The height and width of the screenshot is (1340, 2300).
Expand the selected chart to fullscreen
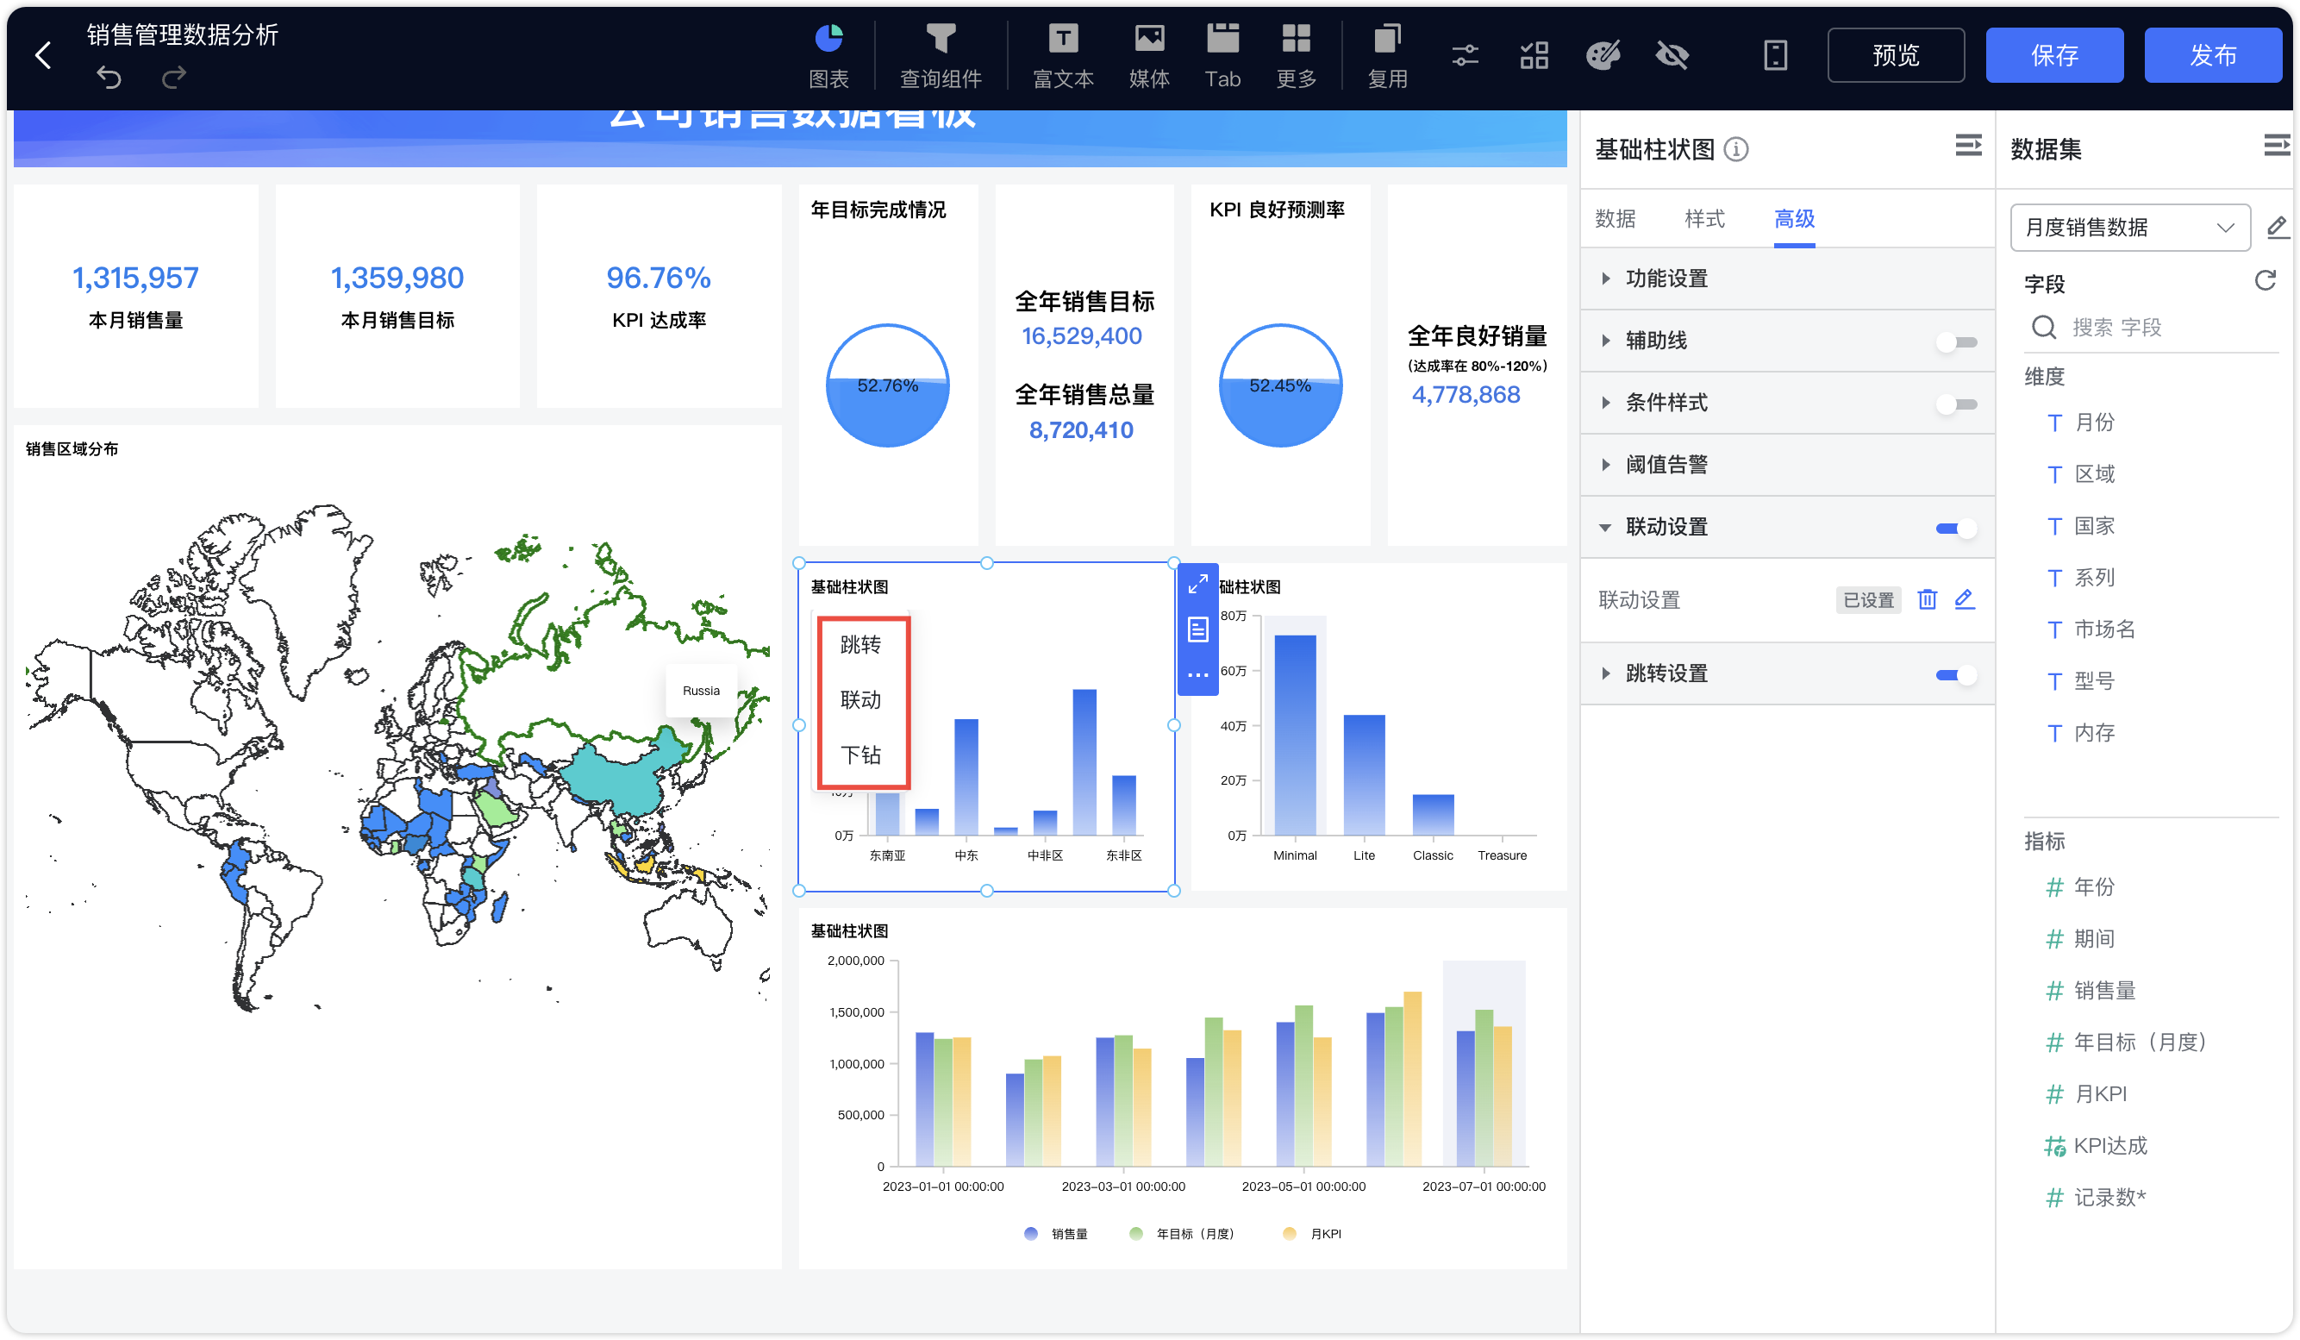pyautogui.click(x=1197, y=583)
